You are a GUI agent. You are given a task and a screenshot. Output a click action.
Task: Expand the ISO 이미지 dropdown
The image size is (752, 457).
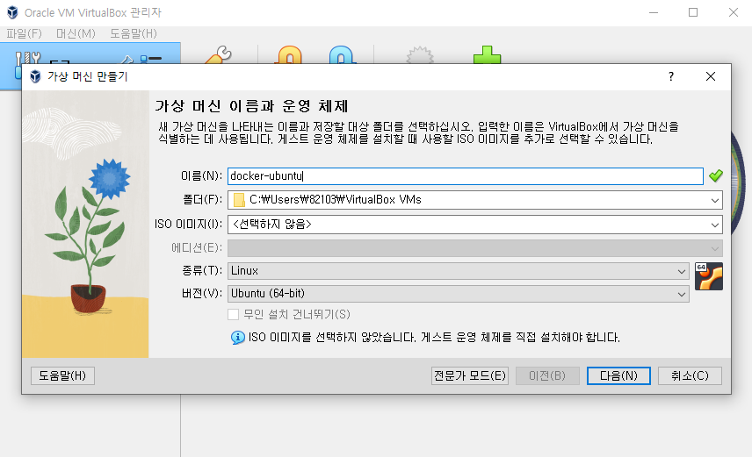[714, 225]
